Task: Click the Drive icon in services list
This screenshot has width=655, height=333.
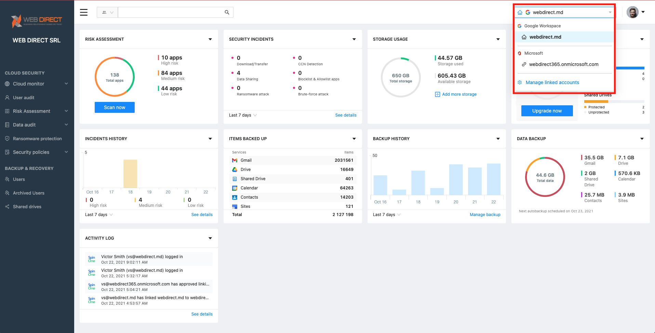Action: [235, 170]
